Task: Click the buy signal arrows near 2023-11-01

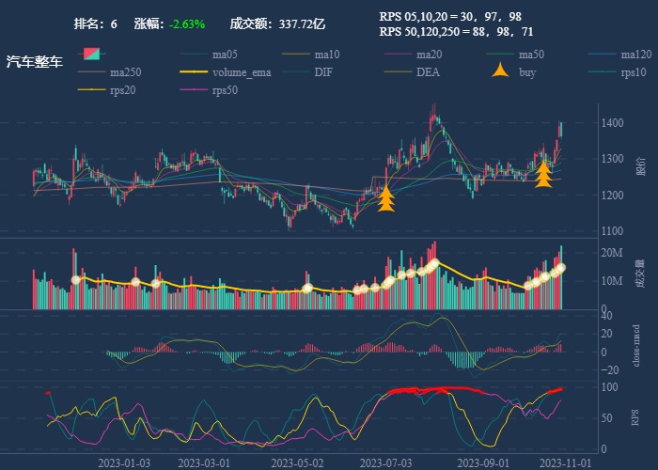Action: (x=543, y=174)
